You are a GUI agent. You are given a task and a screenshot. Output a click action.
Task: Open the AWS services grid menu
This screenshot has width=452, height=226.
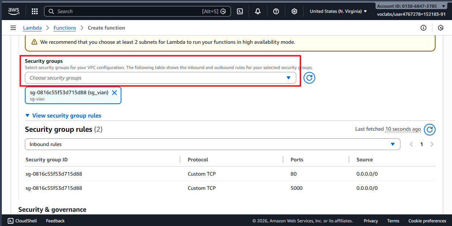coord(34,11)
